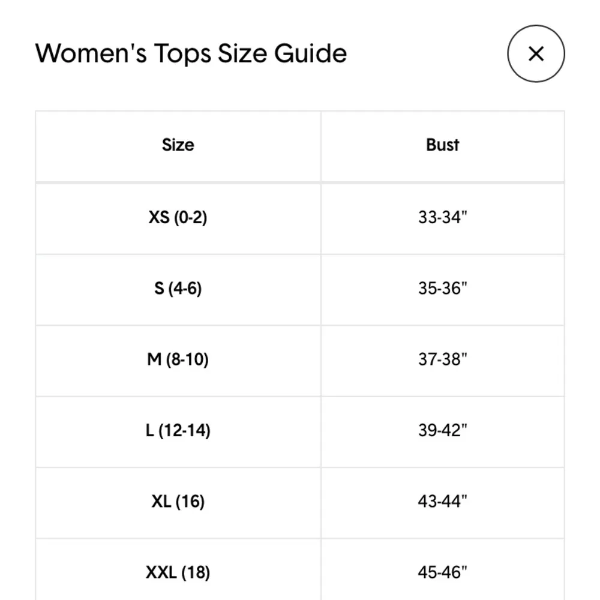This screenshot has height=600, width=600.
Task: Click the 35-36" bust measurement
Action: tap(443, 289)
